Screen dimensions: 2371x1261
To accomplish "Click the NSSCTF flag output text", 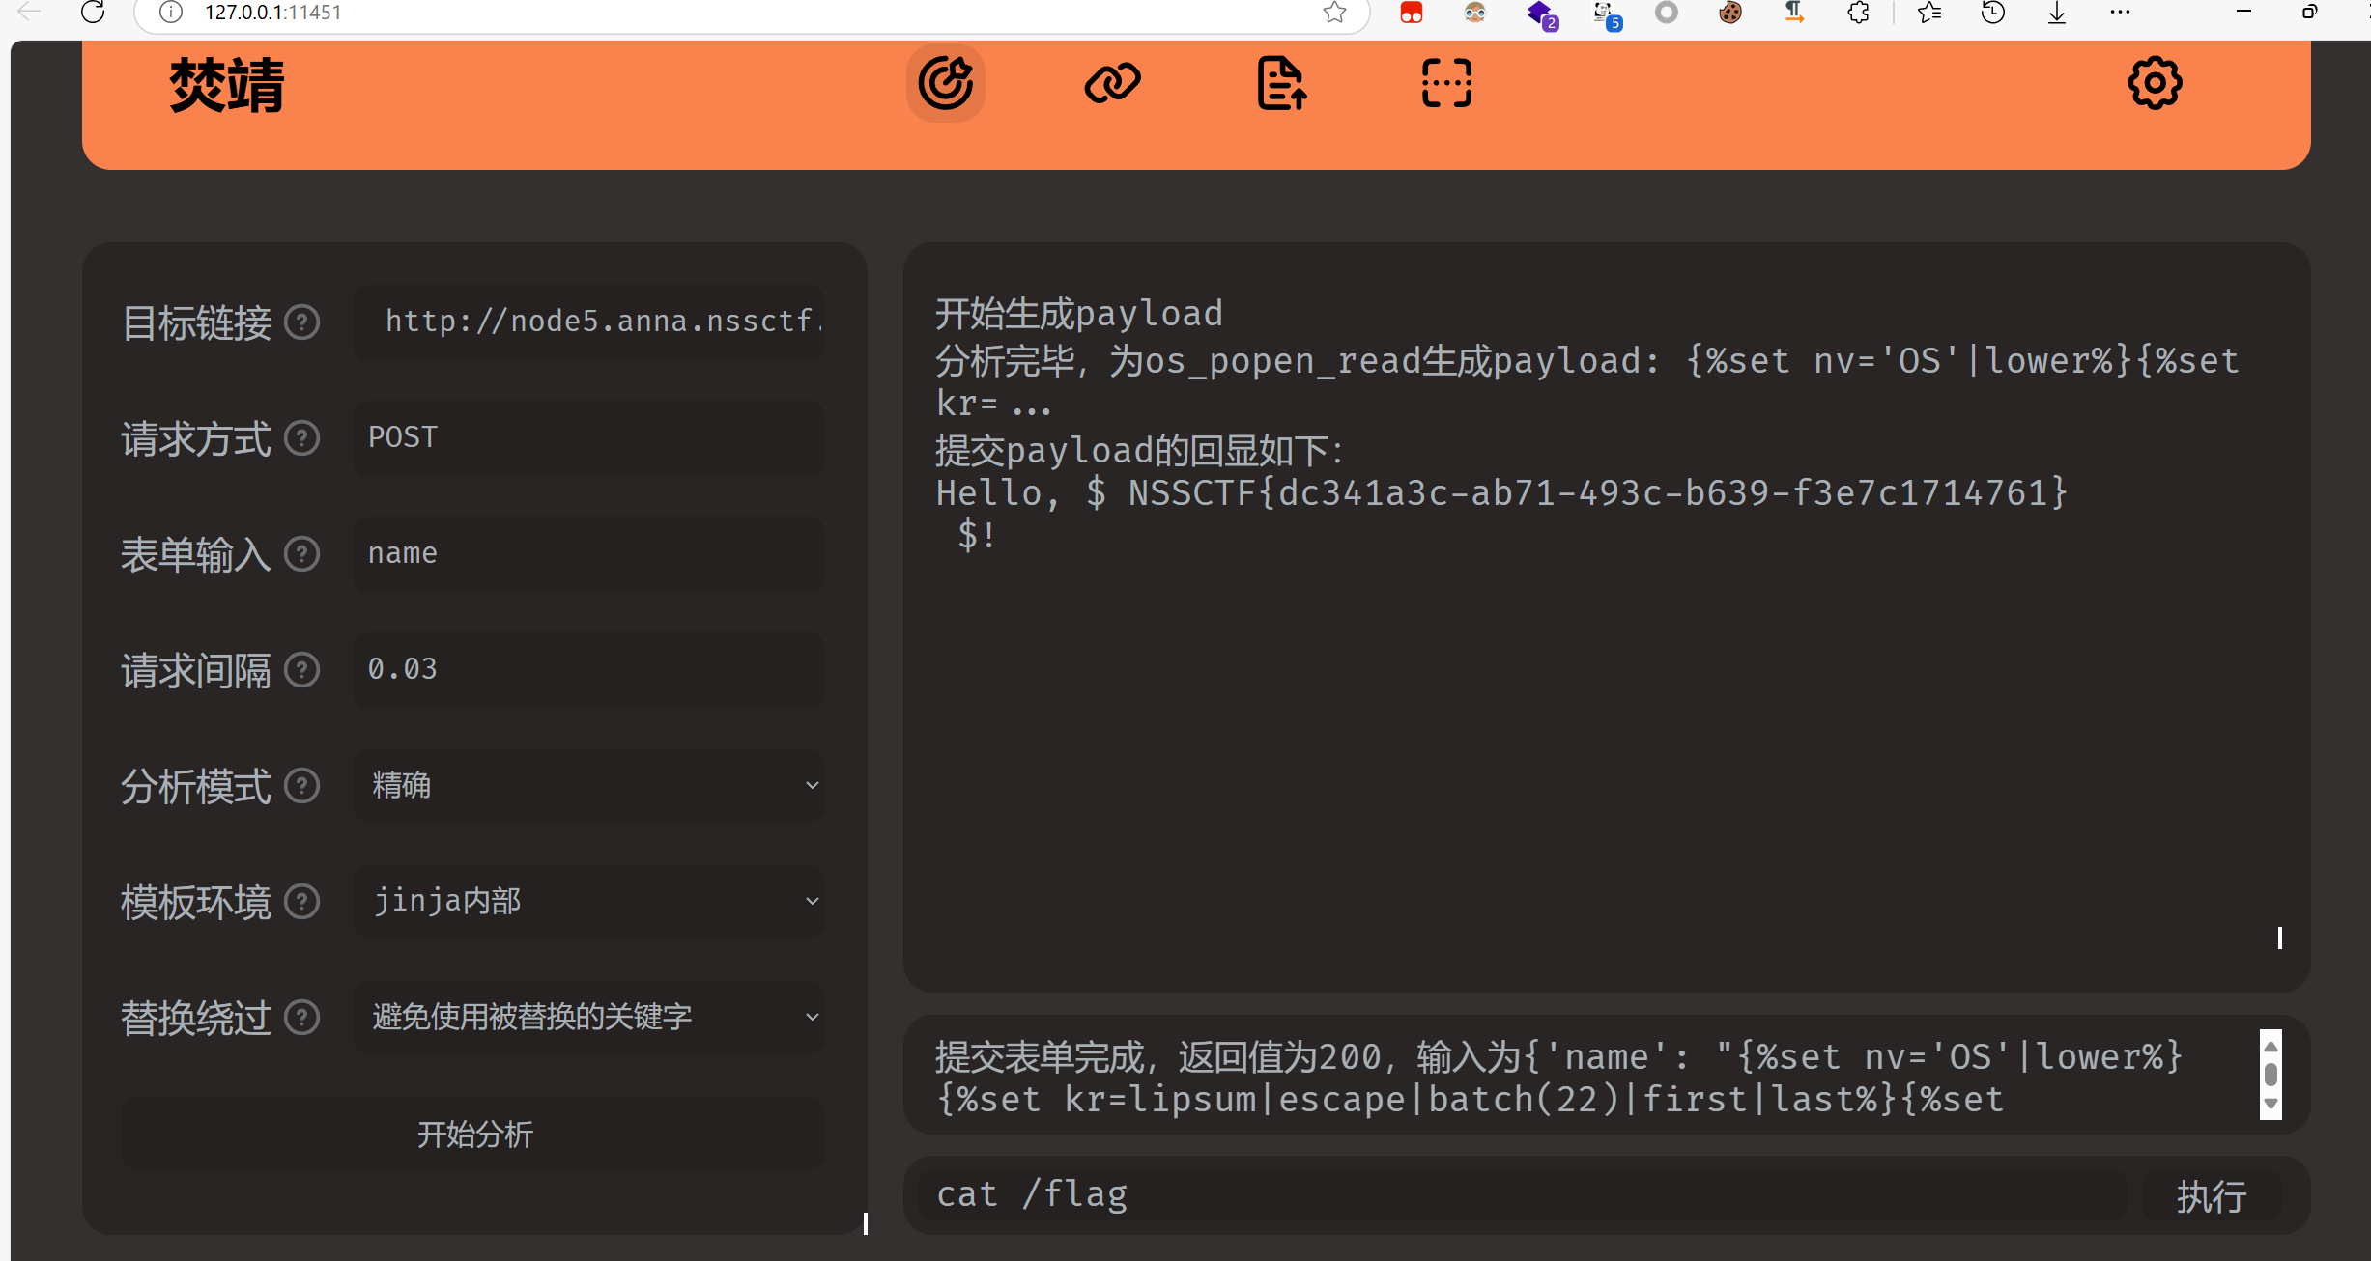I will click(1598, 493).
